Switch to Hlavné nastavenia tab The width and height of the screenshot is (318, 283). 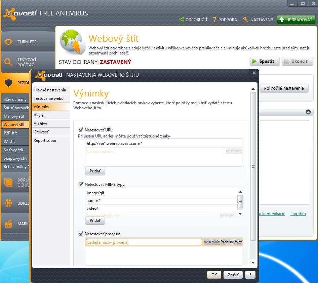tap(50, 90)
